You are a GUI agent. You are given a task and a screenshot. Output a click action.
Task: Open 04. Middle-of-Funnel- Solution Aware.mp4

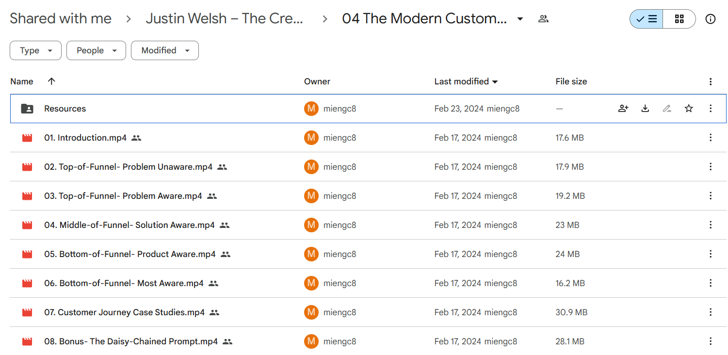(x=129, y=225)
